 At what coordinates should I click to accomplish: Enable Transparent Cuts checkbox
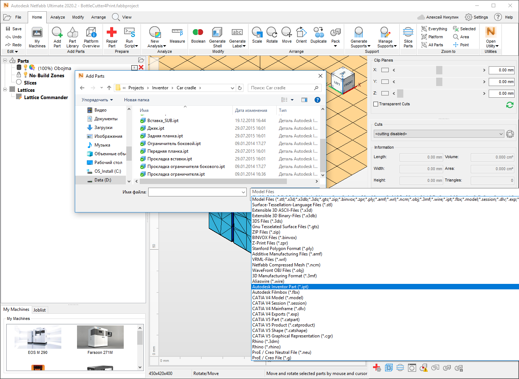[376, 104]
